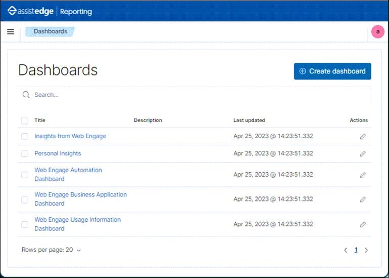Click the Create dashboard button
Viewport: 389px width, 278px height.
coord(332,71)
